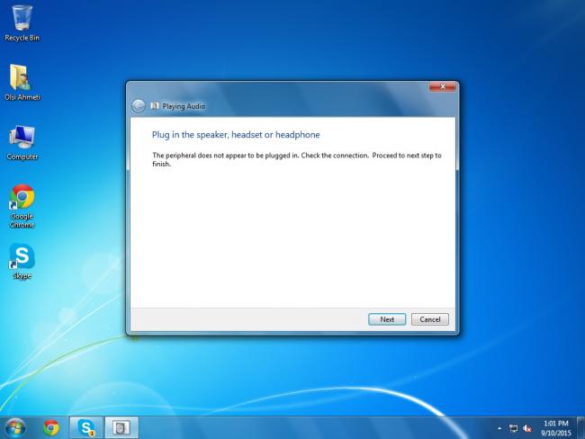585x439 pixels.
Task: Click the Playing Audio troubleshooter taskbar item
Action: point(121,427)
